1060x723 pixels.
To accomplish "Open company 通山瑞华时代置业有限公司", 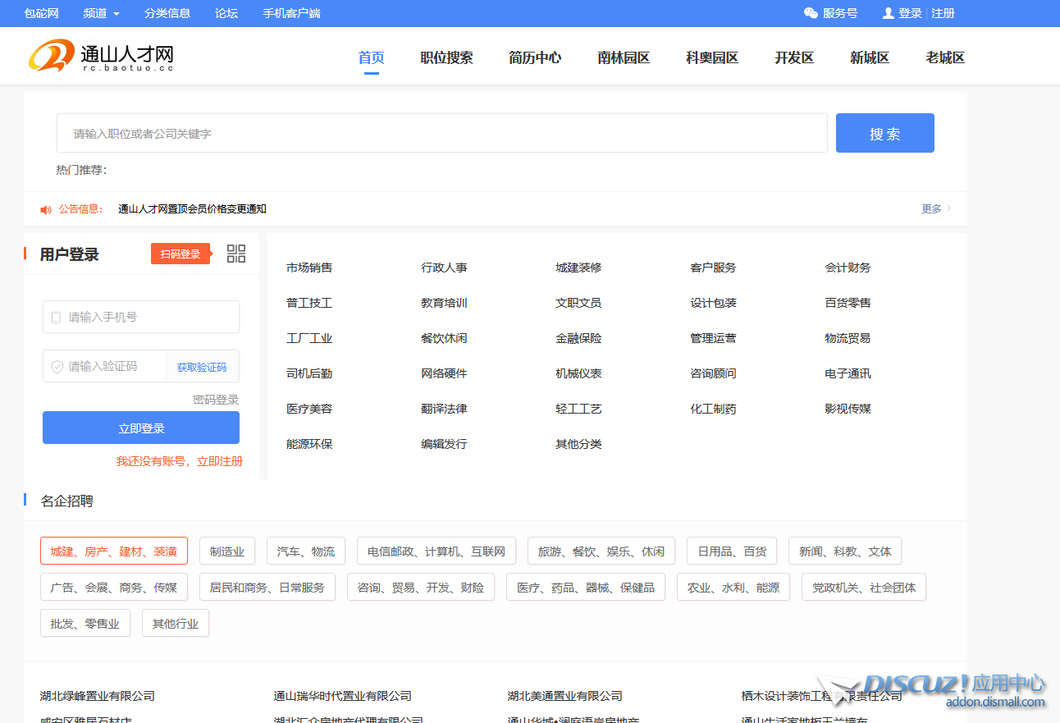I will click(343, 696).
